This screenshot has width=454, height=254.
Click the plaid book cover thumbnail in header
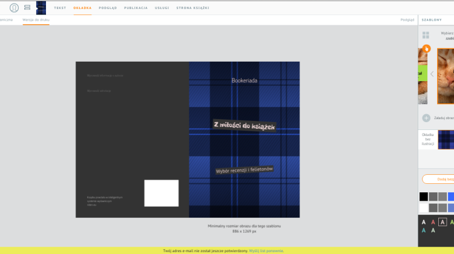pyautogui.click(x=41, y=8)
